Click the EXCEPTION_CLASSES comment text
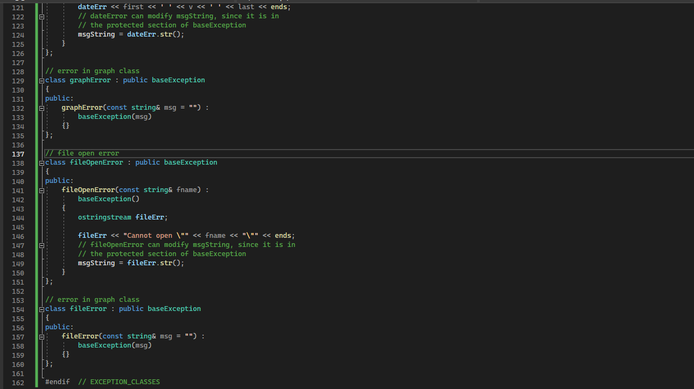 [118, 381]
